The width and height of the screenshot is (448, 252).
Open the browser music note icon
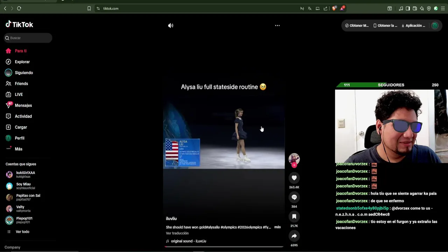(x=401, y=8)
